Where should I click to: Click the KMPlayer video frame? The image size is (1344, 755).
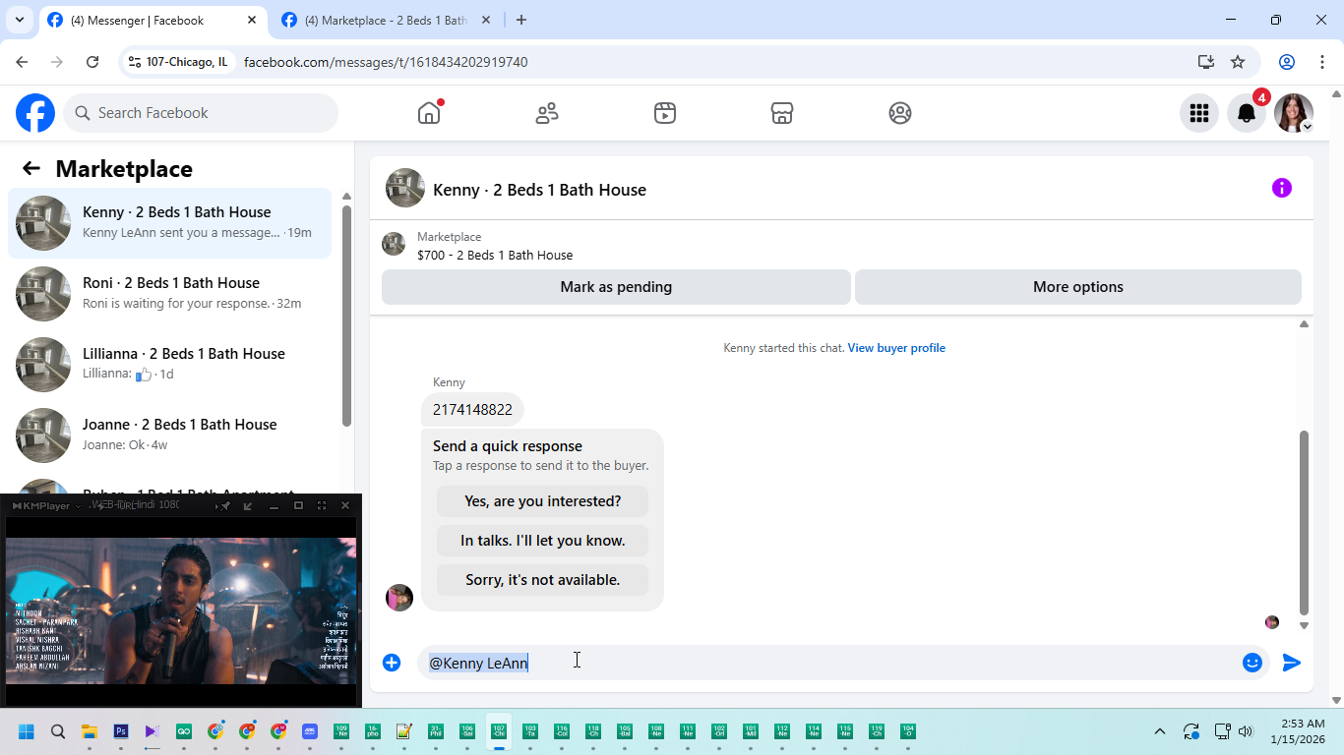click(x=181, y=610)
